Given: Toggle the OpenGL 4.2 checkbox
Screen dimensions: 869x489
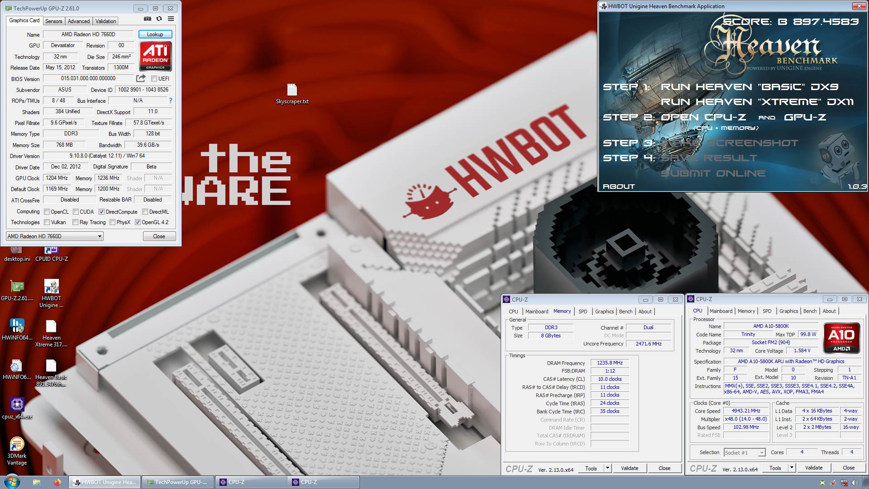Looking at the screenshot, I should [x=138, y=222].
